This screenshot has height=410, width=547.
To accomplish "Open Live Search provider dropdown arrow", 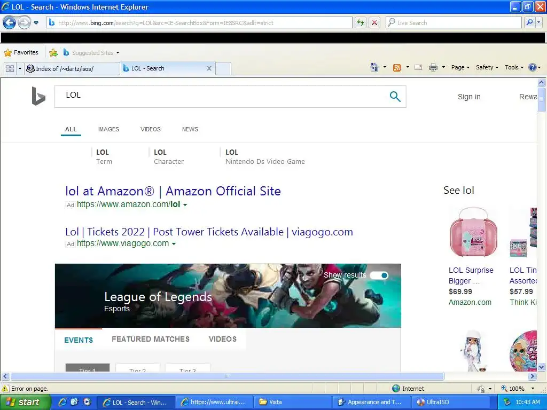I will [539, 22].
